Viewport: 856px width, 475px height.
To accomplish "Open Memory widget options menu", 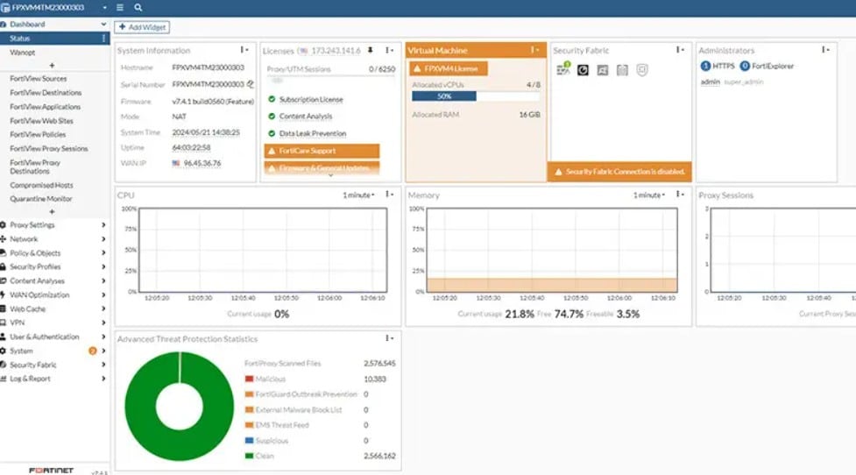I will [x=680, y=195].
